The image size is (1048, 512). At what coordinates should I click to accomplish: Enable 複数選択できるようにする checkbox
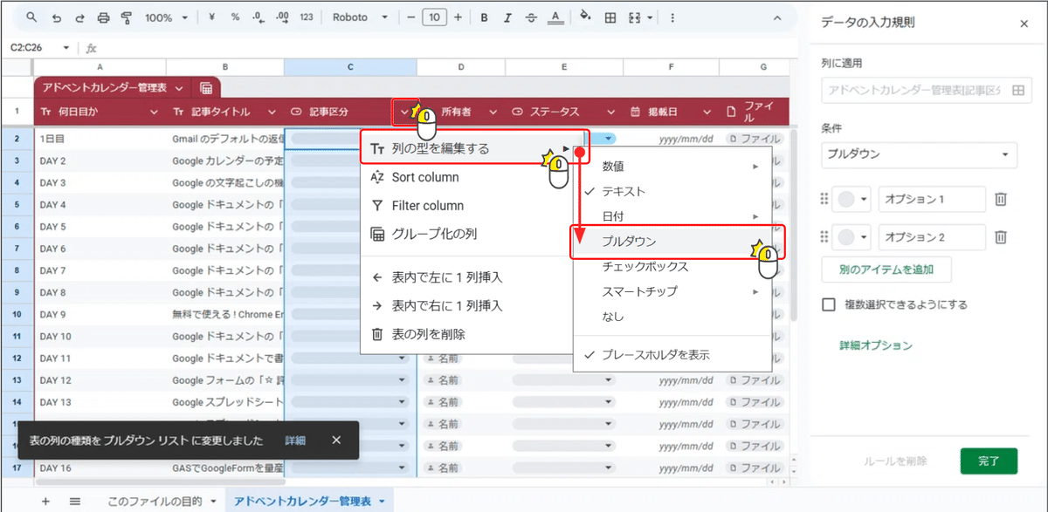coord(829,305)
